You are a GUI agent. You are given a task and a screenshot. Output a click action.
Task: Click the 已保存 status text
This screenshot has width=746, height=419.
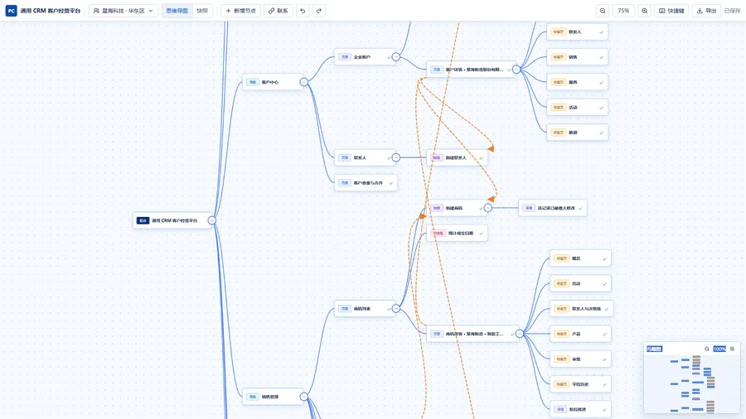click(x=732, y=11)
